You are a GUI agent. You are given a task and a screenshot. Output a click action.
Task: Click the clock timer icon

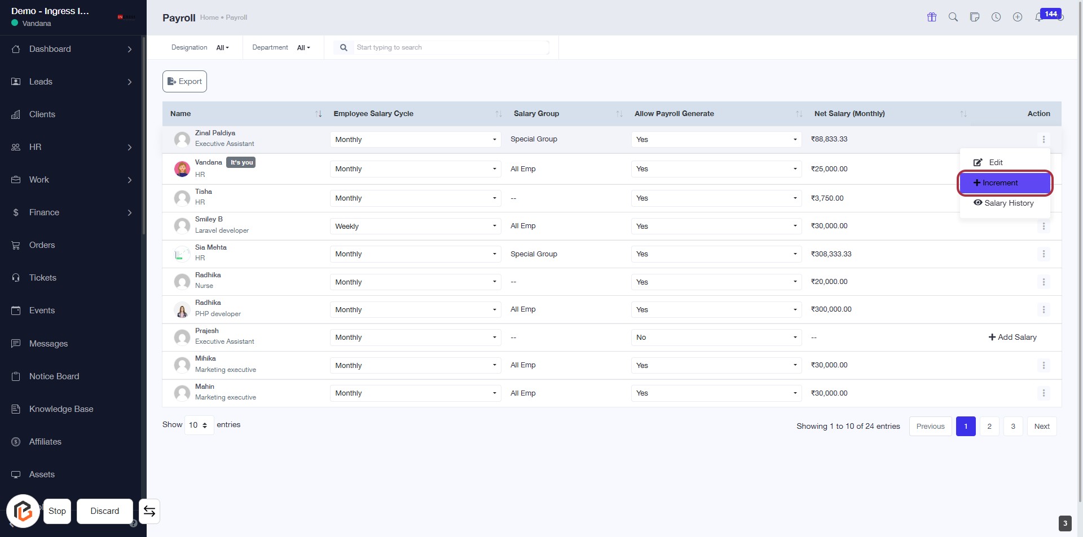pos(996,17)
